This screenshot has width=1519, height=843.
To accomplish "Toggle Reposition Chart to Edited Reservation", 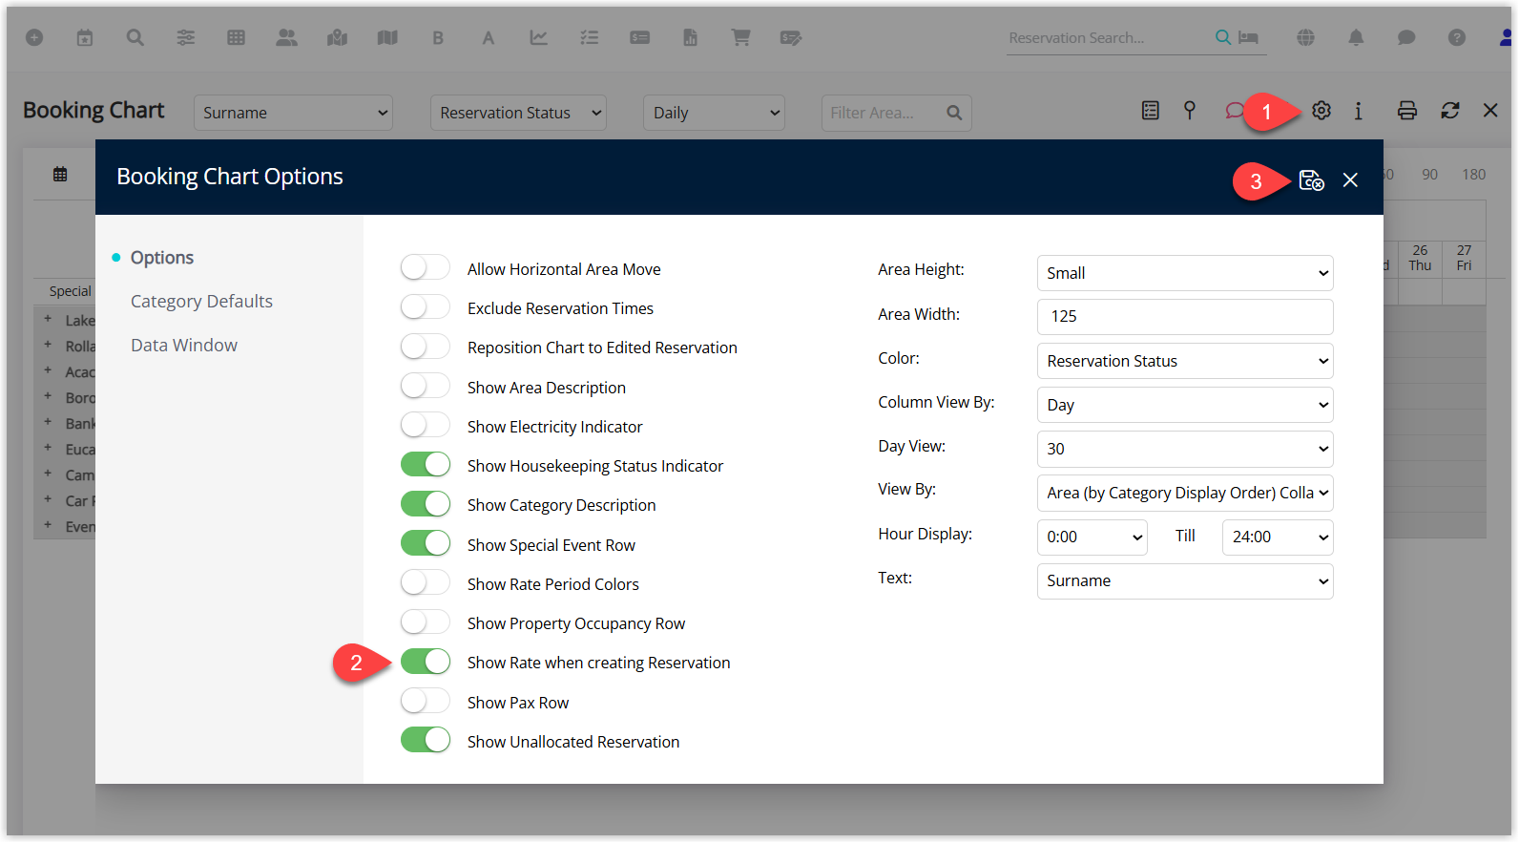I will tap(425, 346).
